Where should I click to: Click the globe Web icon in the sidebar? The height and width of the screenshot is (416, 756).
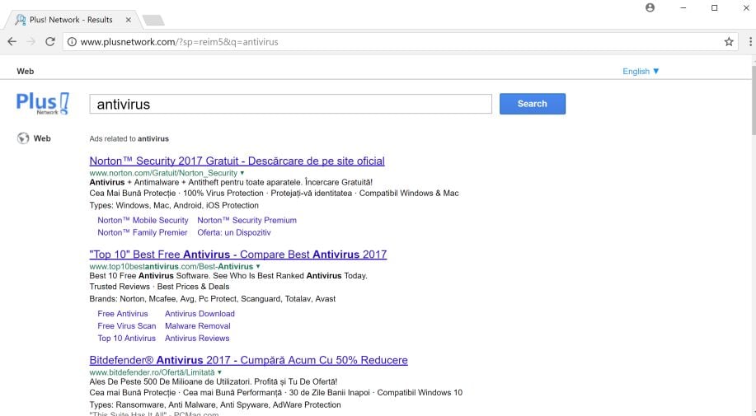[x=22, y=138]
